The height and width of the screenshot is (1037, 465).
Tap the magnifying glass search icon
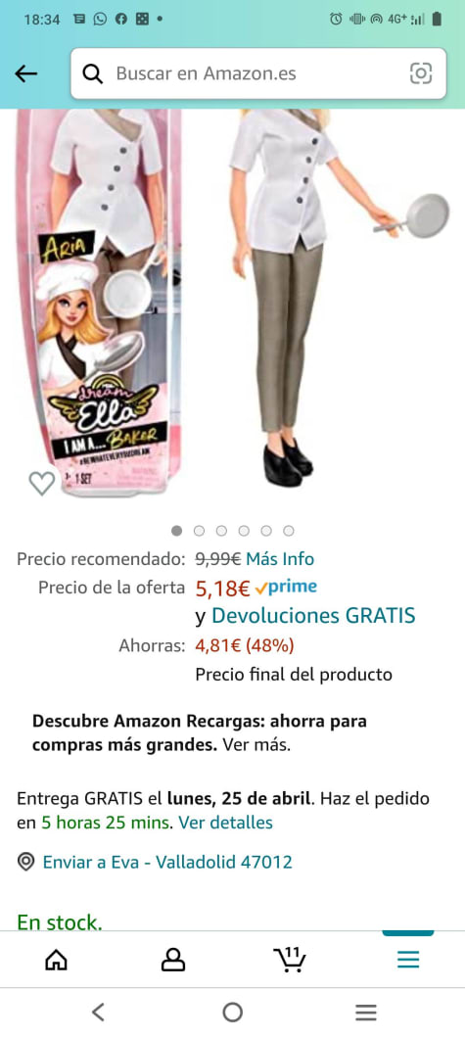[x=93, y=73]
